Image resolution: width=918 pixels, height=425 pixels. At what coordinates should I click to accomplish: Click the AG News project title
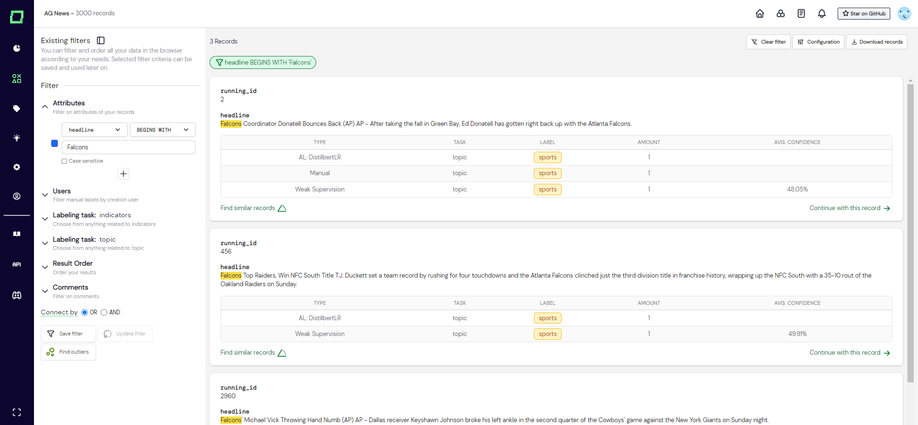57,13
